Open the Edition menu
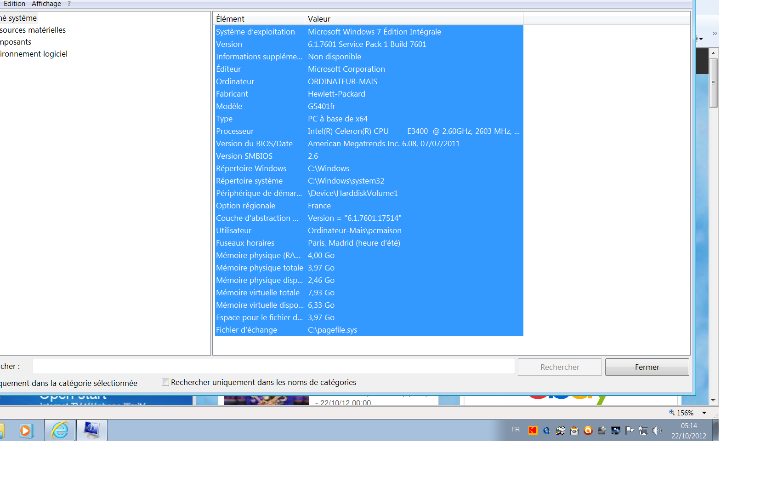Screen dimensions: 772x483 tap(14, 4)
